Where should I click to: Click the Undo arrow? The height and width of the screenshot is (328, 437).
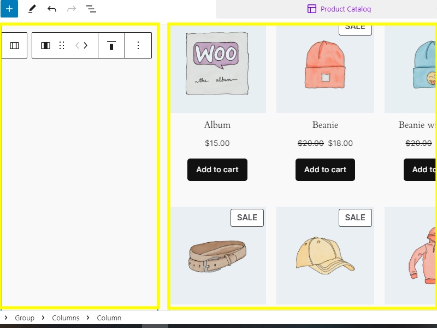click(52, 9)
